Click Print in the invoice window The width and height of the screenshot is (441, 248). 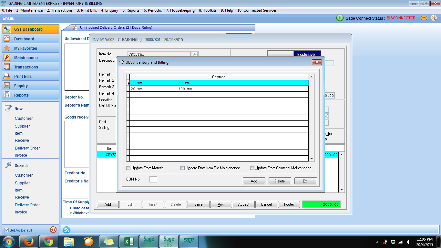pyautogui.click(x=221, y=204)
